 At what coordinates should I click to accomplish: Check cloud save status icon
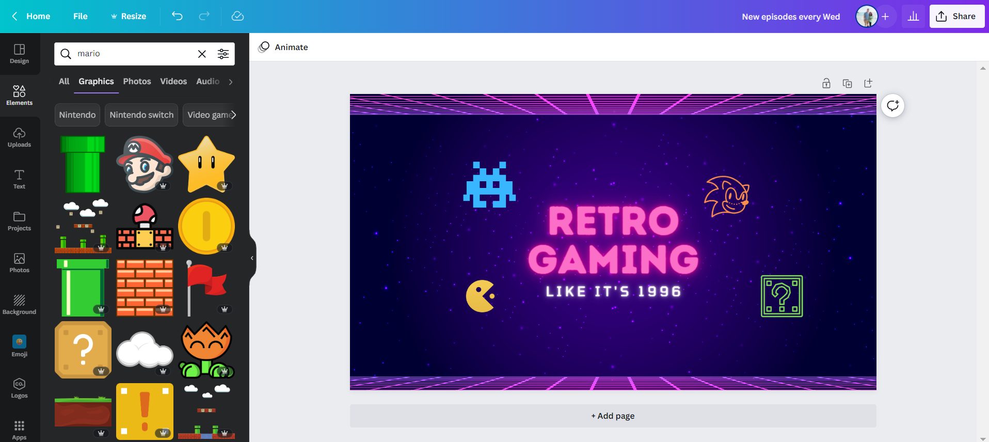point(237,16)
